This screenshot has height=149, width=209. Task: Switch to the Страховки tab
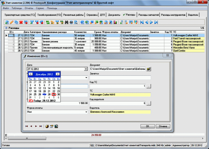pyautogui.click(x=92, y=15)
